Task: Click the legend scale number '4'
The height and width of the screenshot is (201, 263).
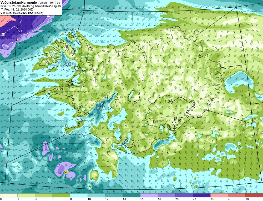Action: pos(36,199)
